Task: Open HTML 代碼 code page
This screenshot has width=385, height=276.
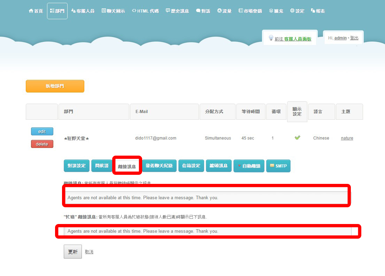Action: pyautogui.click(x=145, y=11)
